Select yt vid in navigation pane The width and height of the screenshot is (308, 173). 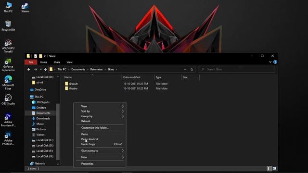[39, 83]
